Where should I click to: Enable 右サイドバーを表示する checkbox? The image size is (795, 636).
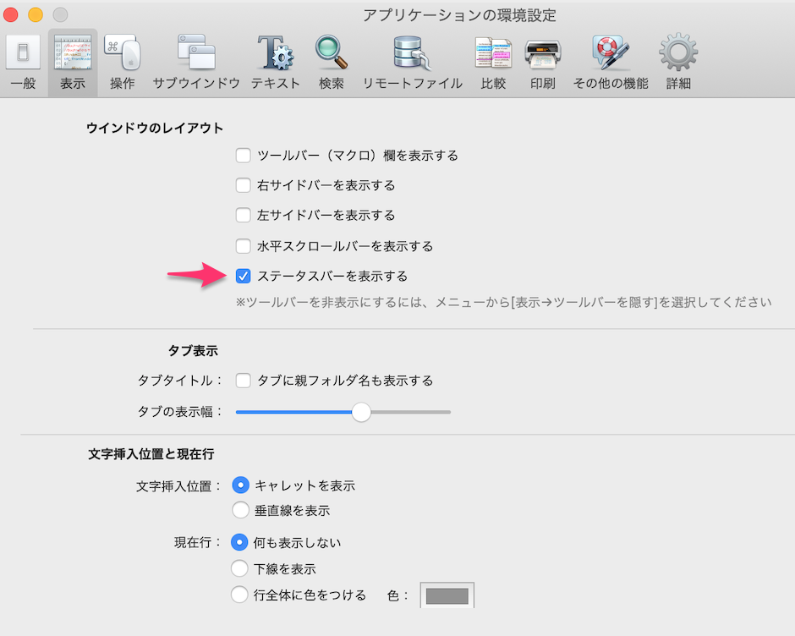coord(243,185)
